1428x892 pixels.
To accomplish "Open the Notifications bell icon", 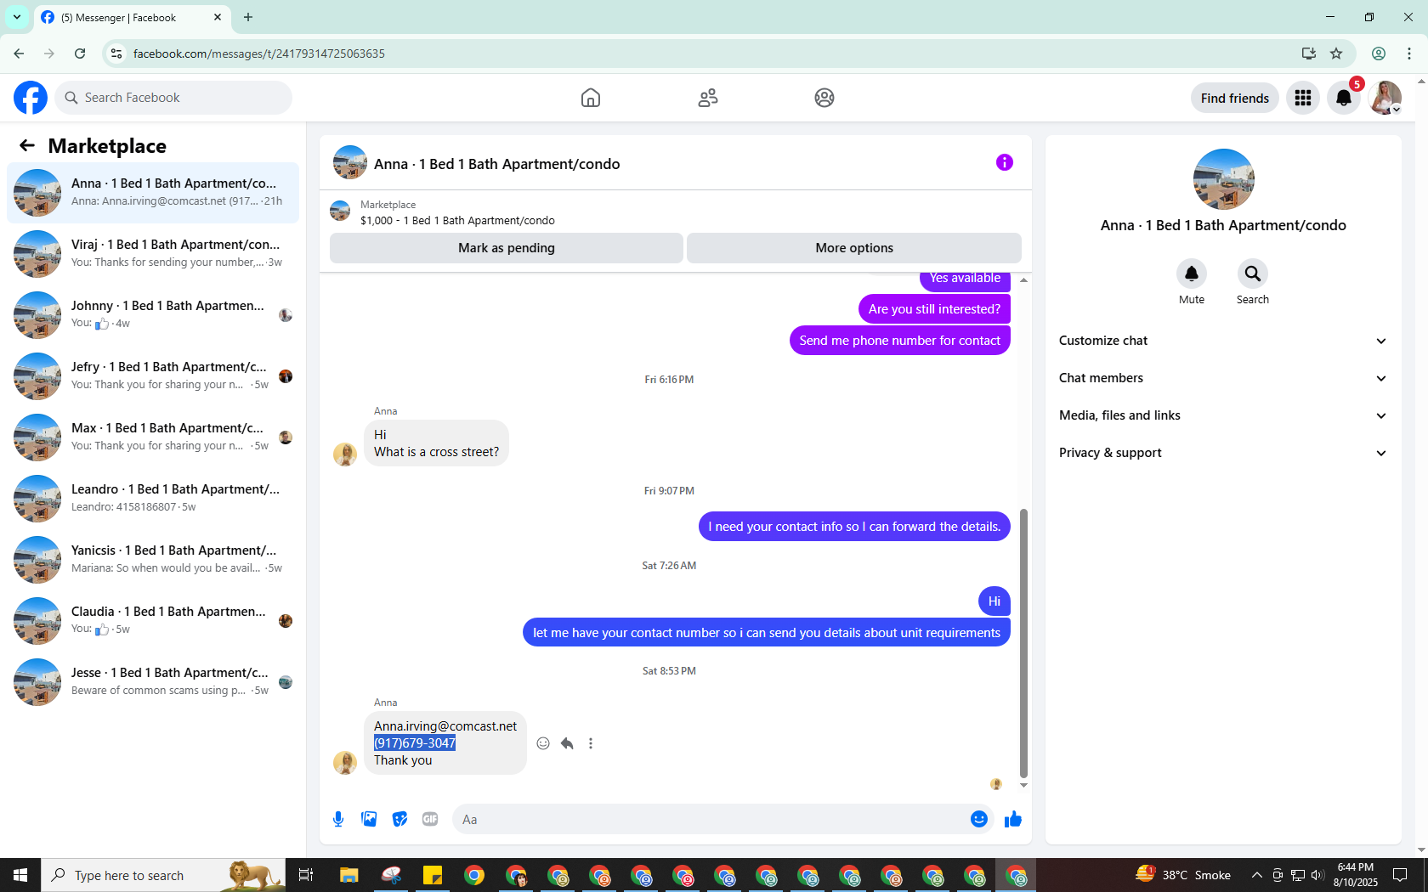I will point(1344,98).
